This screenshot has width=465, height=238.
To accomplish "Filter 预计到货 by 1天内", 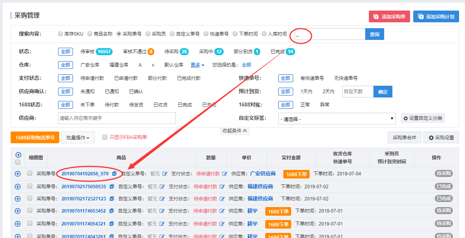I will [306, 92].
